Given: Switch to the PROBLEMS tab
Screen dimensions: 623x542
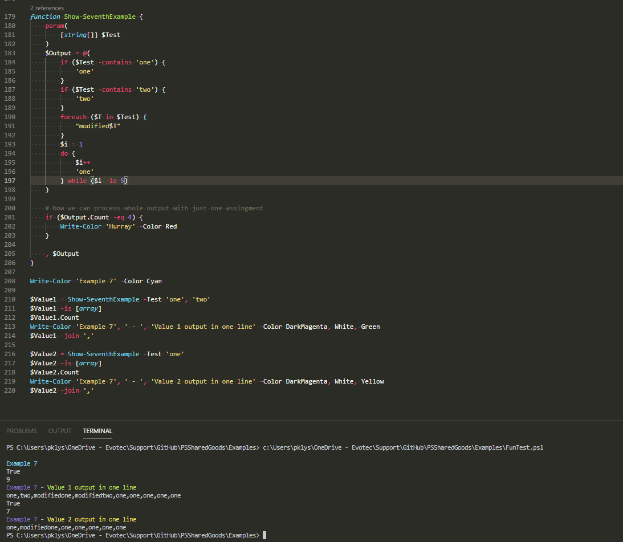Looking at the screenshot, I should [x=21, y=431].
